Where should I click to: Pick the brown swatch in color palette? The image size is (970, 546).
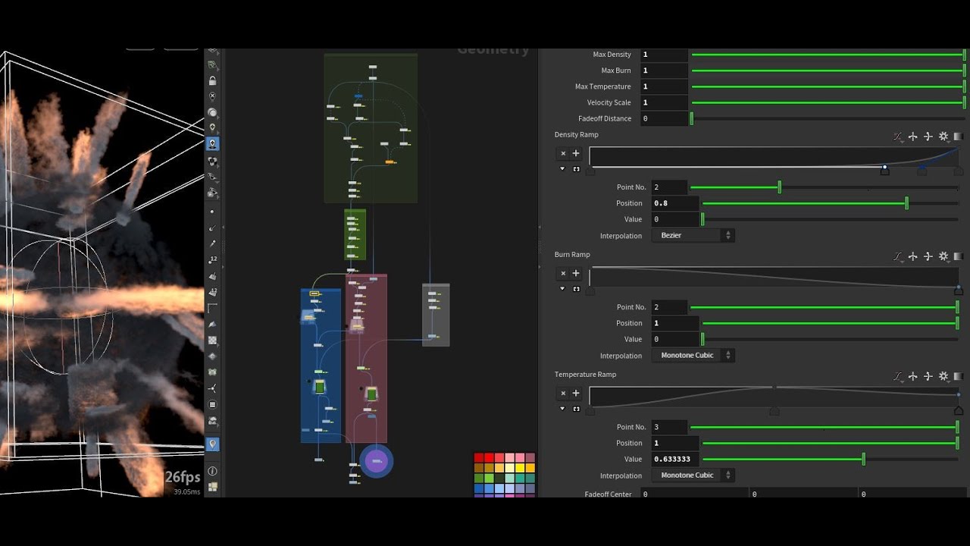pos(479,468)
